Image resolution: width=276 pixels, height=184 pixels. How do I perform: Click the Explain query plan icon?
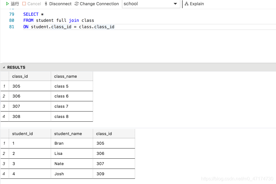click(x=186, y=4)
